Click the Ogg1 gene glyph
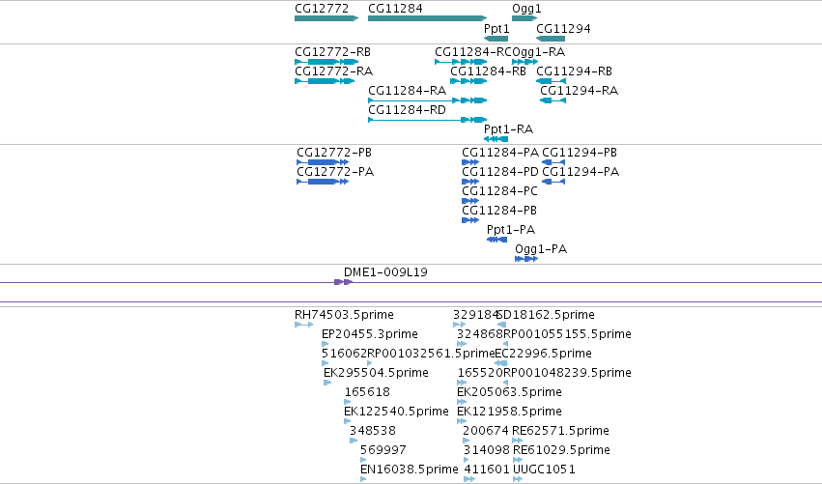Image resolution: width=822 pixels, height=484 pixels. pos(524,19)
